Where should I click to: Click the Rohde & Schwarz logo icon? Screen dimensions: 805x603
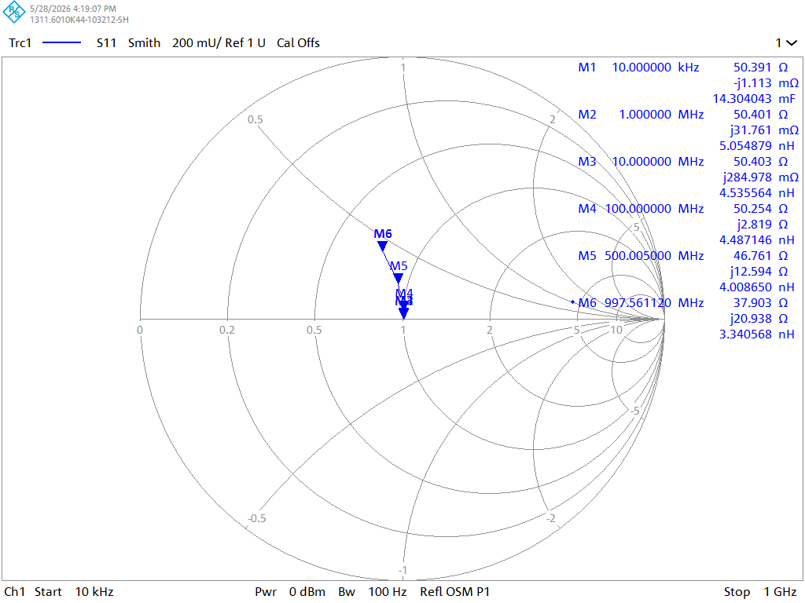pos(14,13)
